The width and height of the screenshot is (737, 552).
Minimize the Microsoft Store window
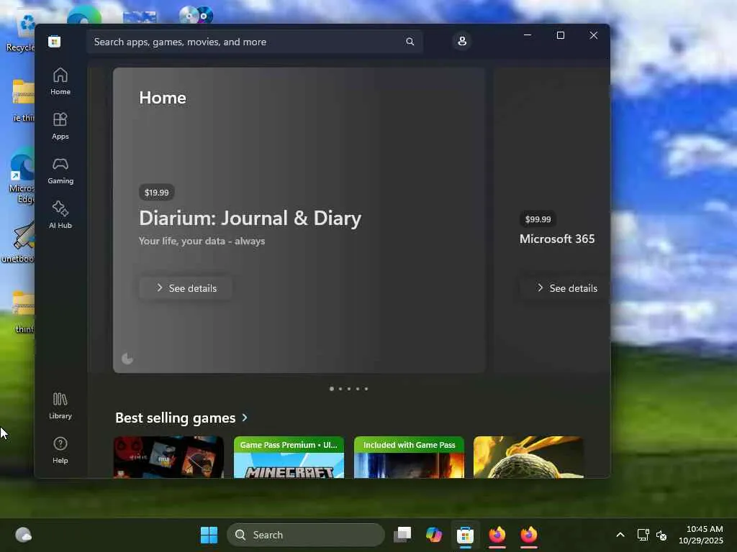(x=528, y=35)
